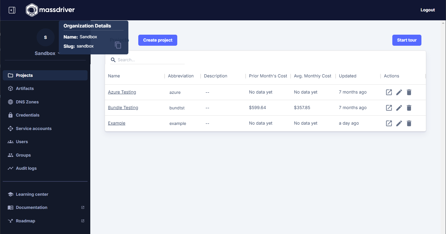
Task: Open the Azure Testing project link
Action: [x=122, y=92]
